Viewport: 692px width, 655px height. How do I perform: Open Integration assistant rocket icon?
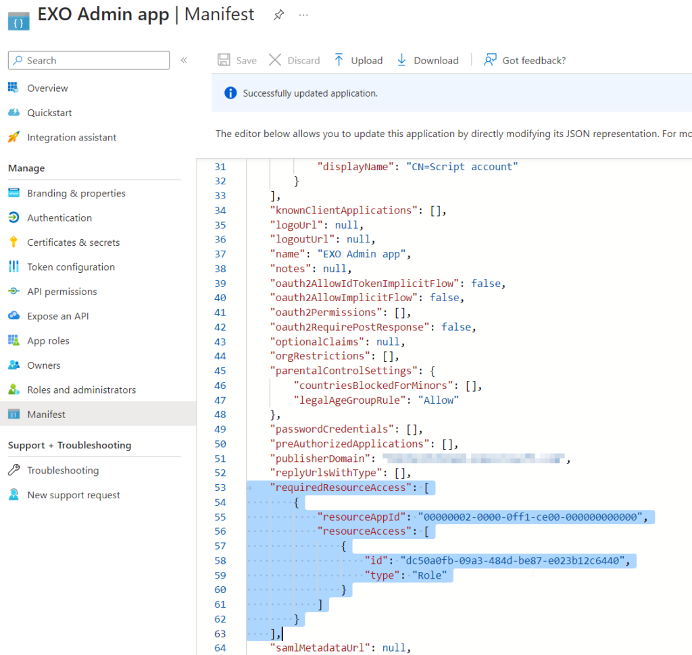point(14,137)
